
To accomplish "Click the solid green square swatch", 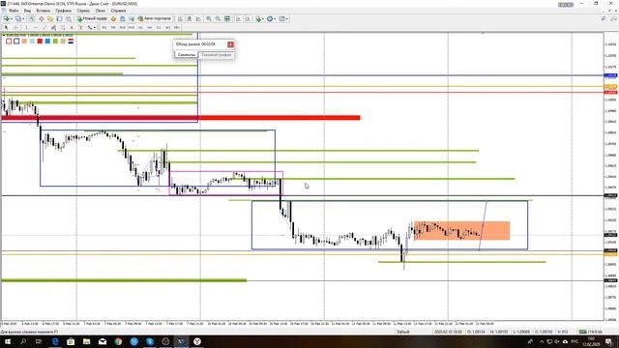I will tap(55, 41).
